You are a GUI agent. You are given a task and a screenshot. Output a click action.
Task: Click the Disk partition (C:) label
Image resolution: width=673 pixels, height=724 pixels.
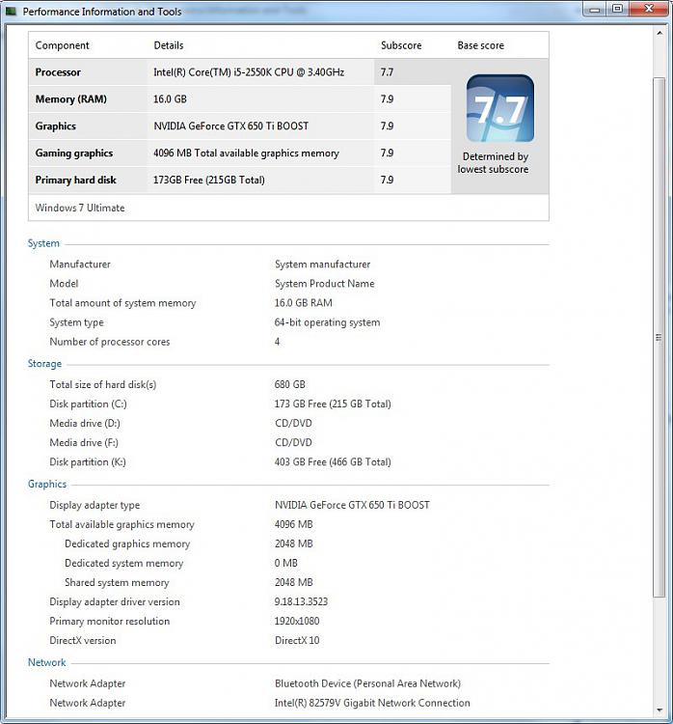click(88, 404)
